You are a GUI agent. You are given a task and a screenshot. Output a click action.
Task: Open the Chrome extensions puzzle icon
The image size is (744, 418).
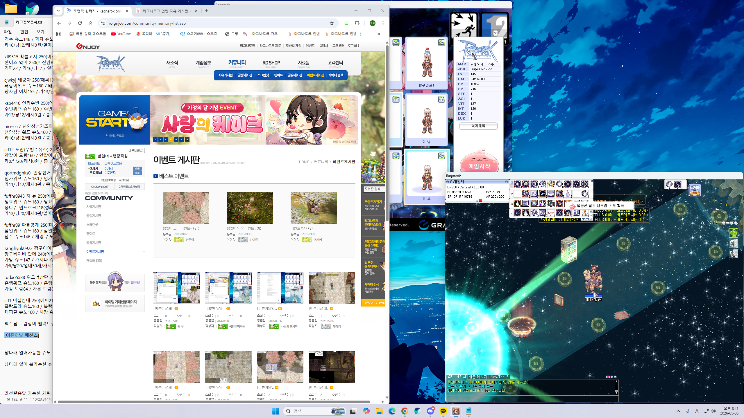click(357, 23)
